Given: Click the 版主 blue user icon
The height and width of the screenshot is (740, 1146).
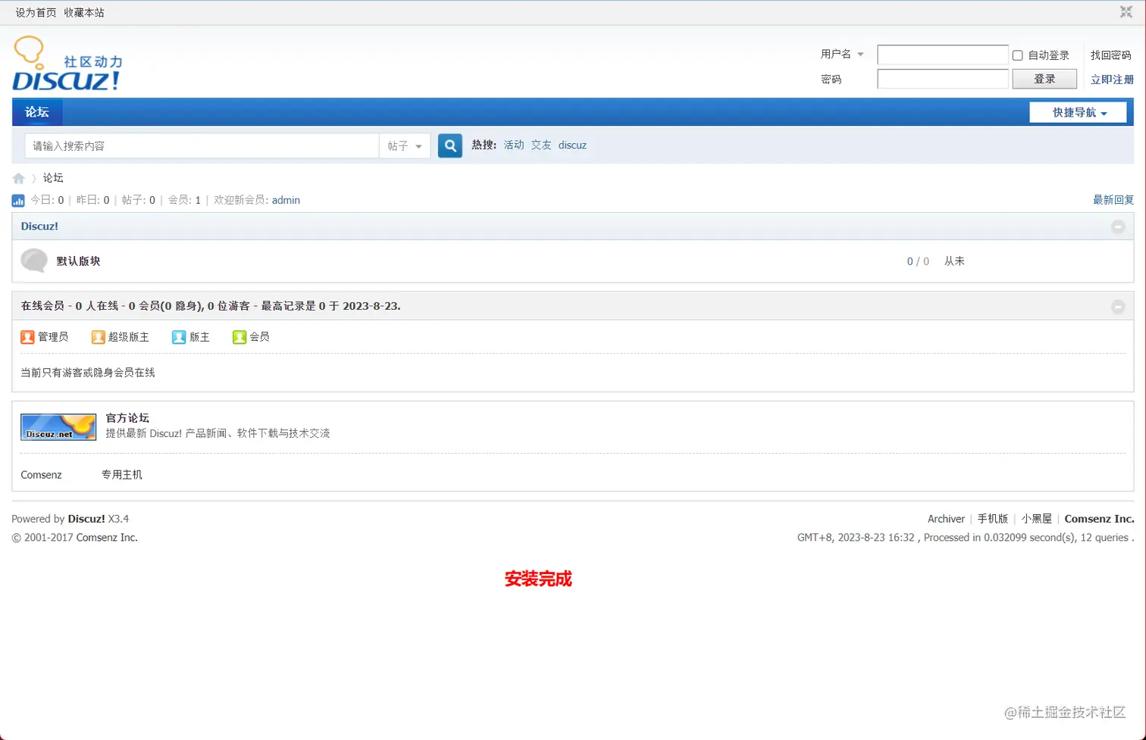Looking at the screenshot, I should click(x=179, y=337).
